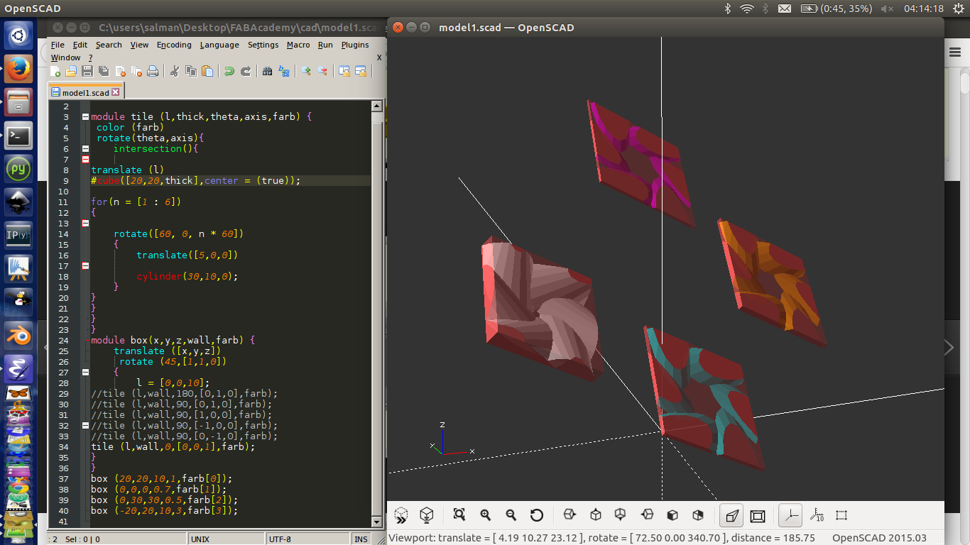Toggle orthogonal projection mode
Image resolution: width=970 pixels, height=545 pixels.
pyautogui.click(x=757, y=515)
